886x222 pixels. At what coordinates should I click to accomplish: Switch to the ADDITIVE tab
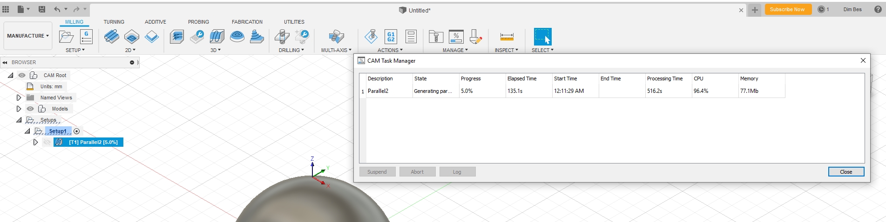156,22
